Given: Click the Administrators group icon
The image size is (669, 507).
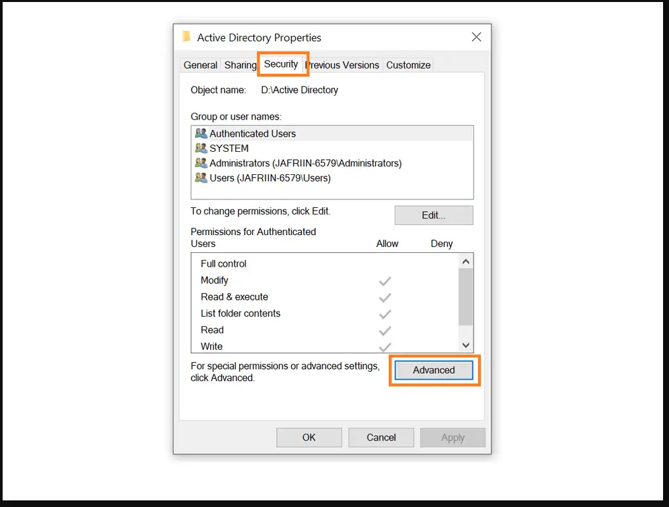Looking at the screenshot, I should pos(201,163).
